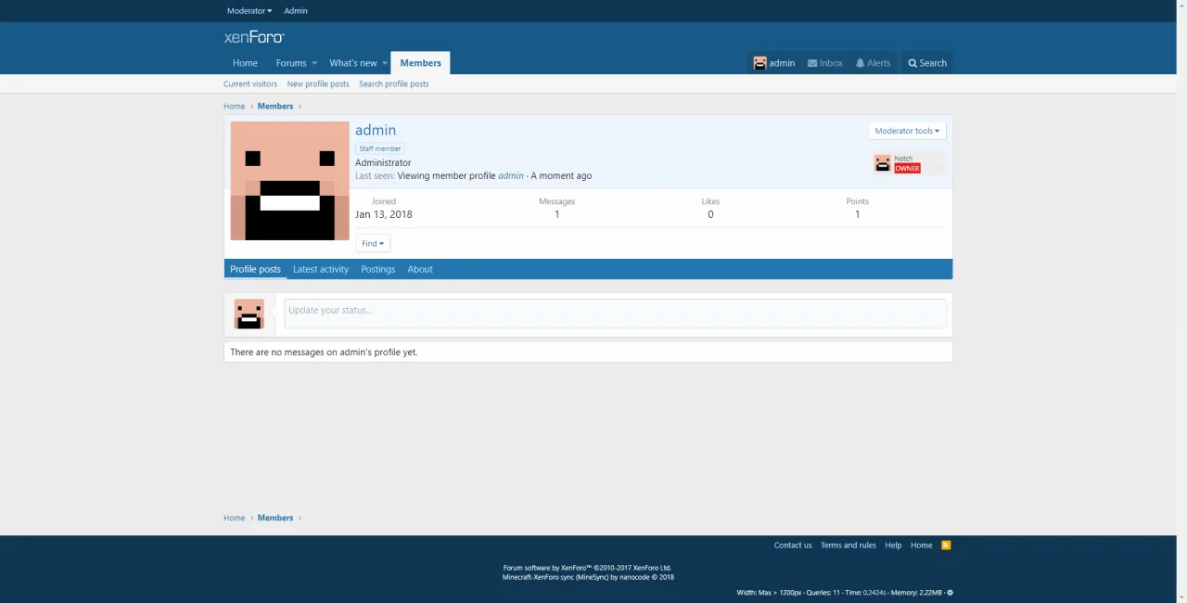Viewport: 1187px width, 603px height.
Task: Open the About tab
Action: [x=420, y=269]
